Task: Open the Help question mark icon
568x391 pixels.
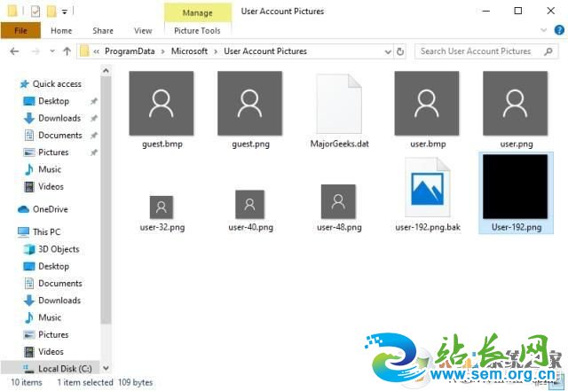Action: pos(557,31)
